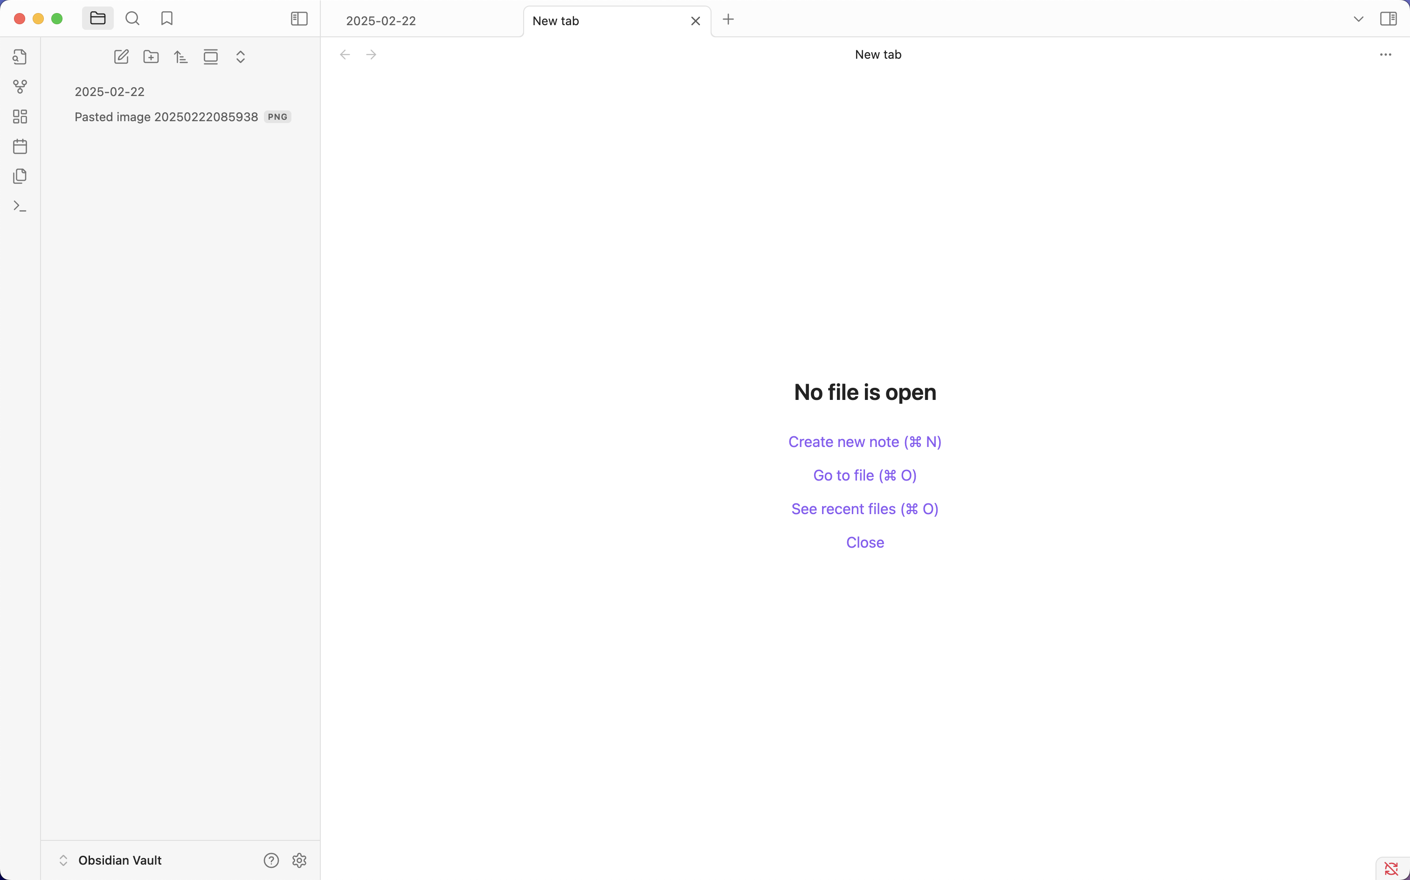
Task: Create a new note in file explorer
Action: click(121, 57)
